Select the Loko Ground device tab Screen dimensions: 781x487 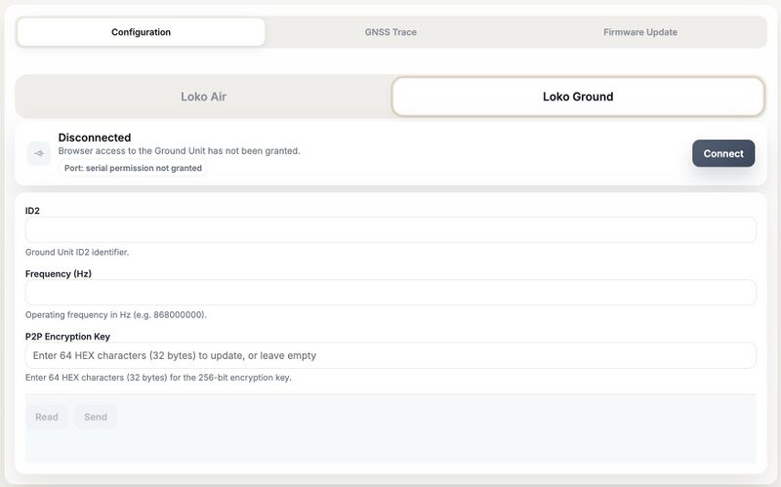[578, 97]
